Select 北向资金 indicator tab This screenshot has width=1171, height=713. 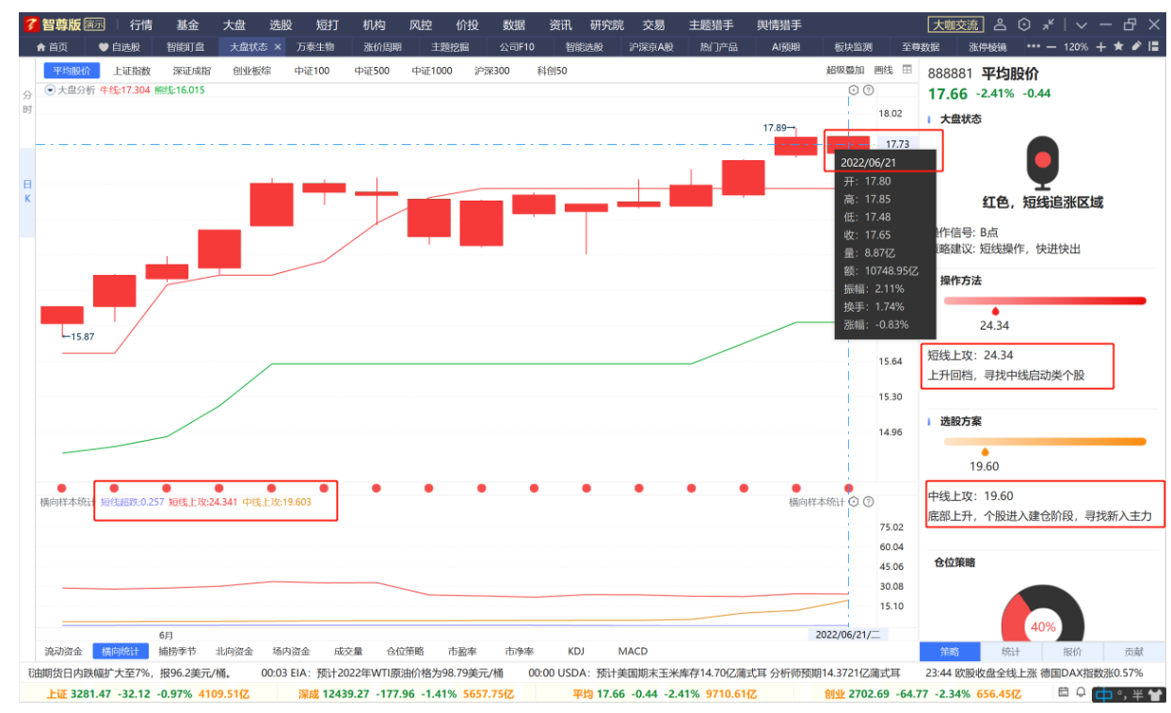tap(234, 651)
